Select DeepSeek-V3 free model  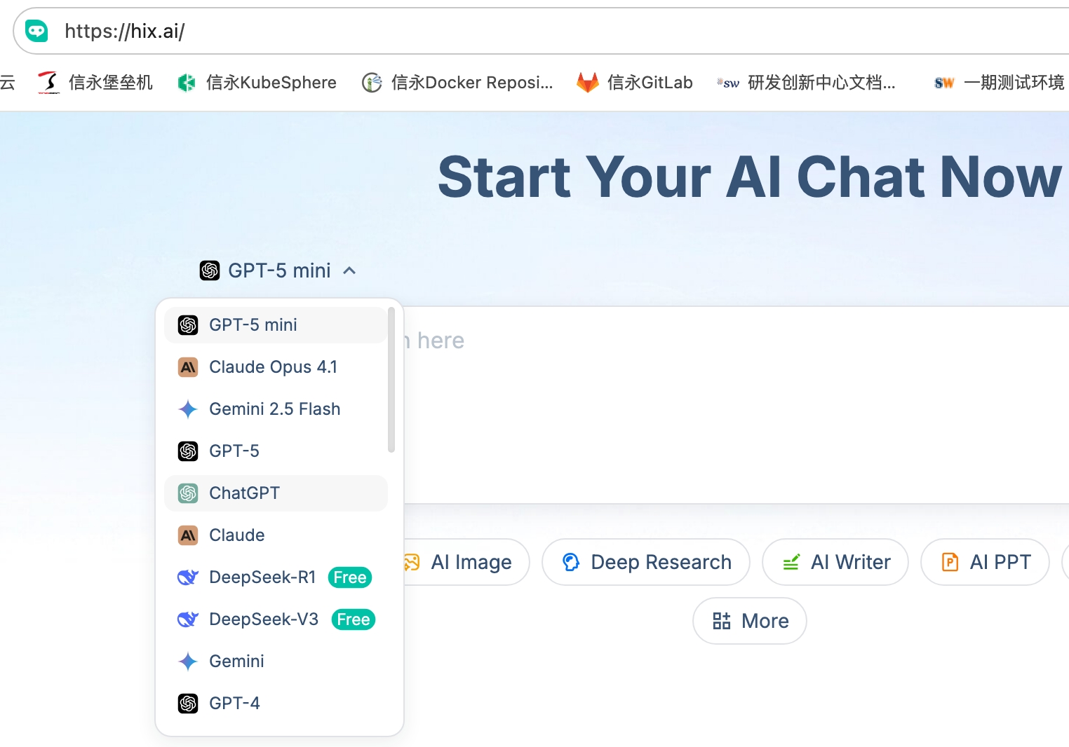click(276, 619)
